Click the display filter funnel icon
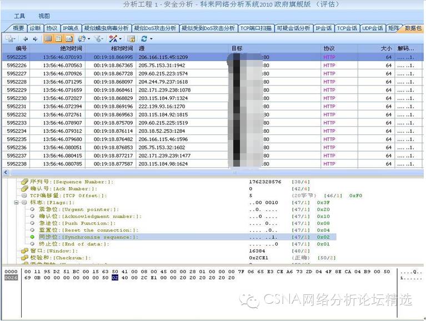The width and height of the screenshot is (426, 321). pyautogui.click(x=97, y=39)
